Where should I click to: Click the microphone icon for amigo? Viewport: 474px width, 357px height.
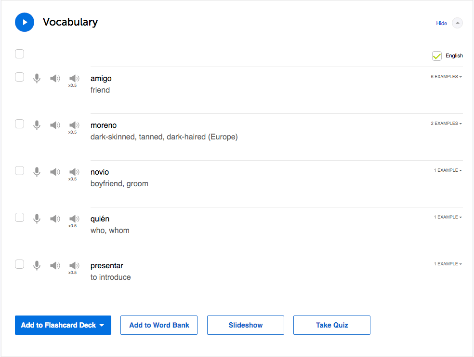37,78
